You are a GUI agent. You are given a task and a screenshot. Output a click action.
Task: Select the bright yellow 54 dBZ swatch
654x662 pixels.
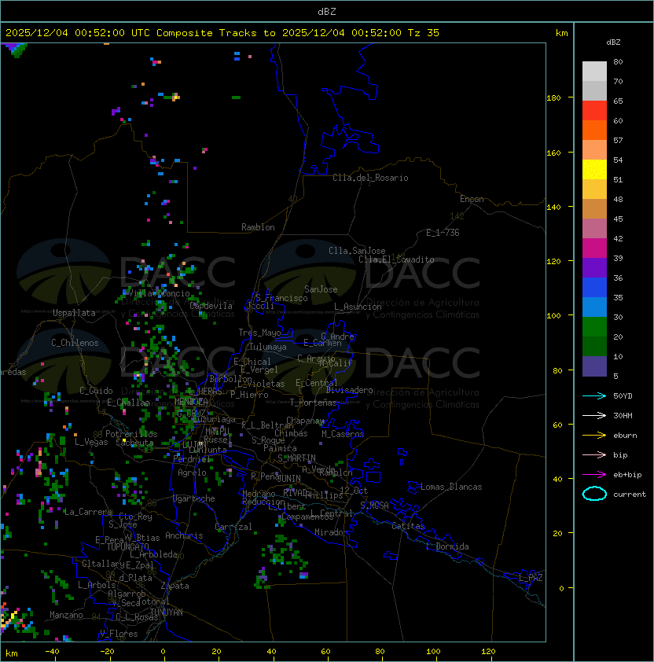click(x=594, y=169)
